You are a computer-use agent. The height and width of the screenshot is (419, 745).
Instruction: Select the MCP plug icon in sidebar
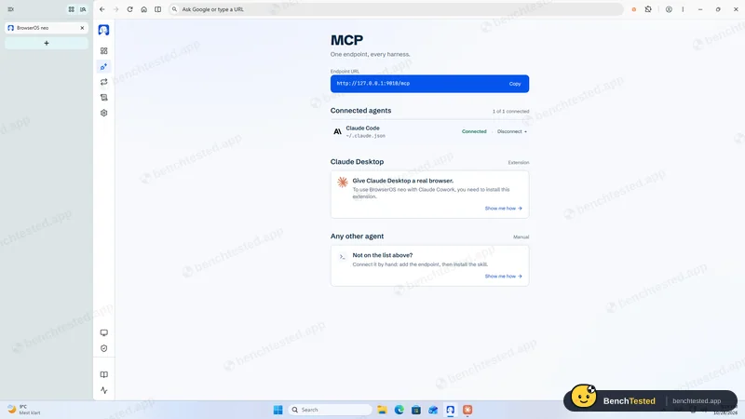(x=104, y=66)
